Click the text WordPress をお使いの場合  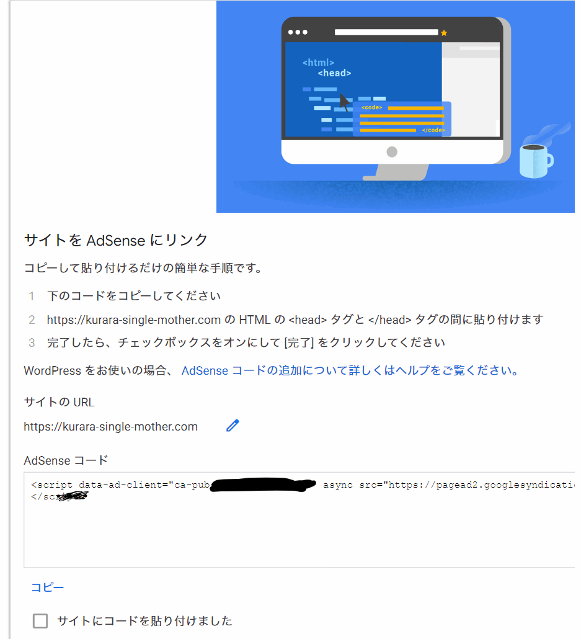(x=99, y=370)
